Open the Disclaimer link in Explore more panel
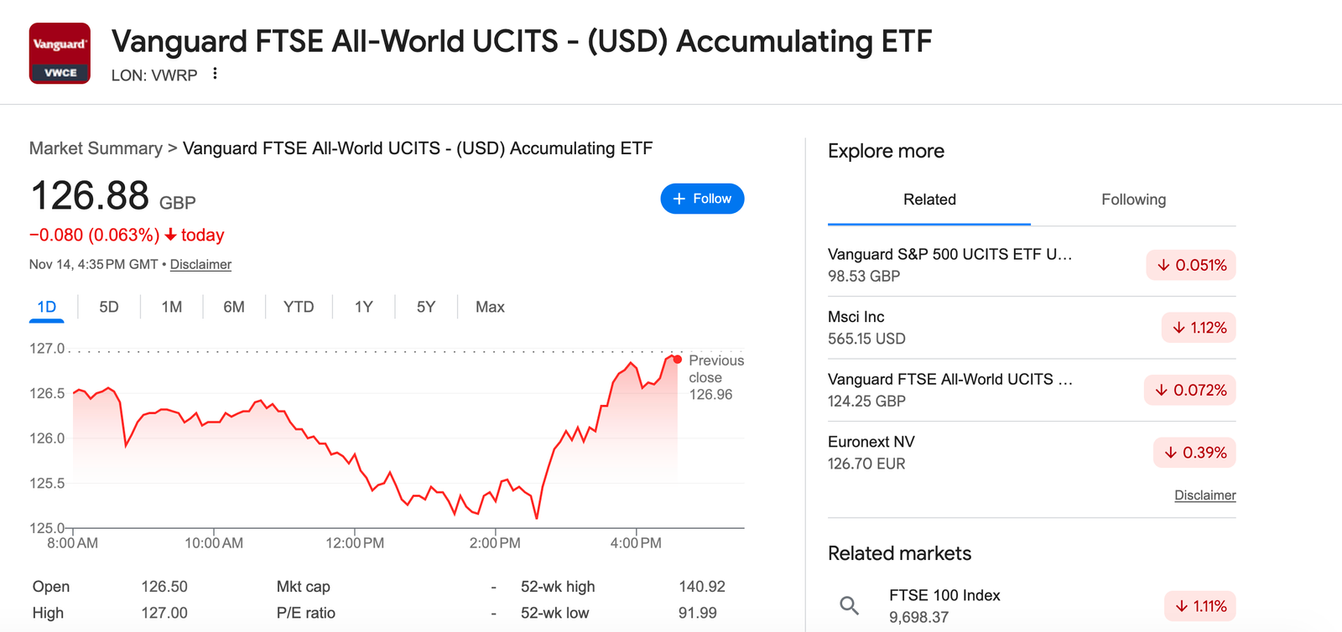The image size is (1342, 632). 1204,495
